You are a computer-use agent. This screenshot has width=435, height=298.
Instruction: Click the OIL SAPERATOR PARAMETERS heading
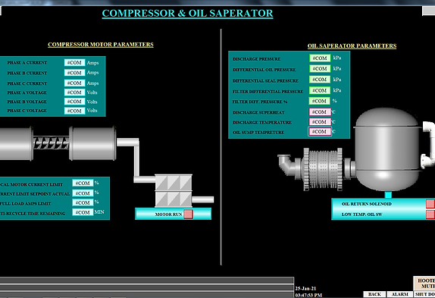pos(352,46)
